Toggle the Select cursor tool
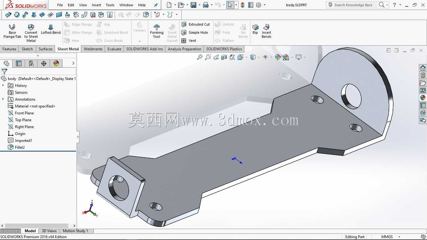427x240 pixels. pyautogui.click(x=230, y=5)
